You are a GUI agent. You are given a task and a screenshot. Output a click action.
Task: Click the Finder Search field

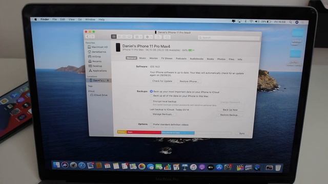[229, 38]
